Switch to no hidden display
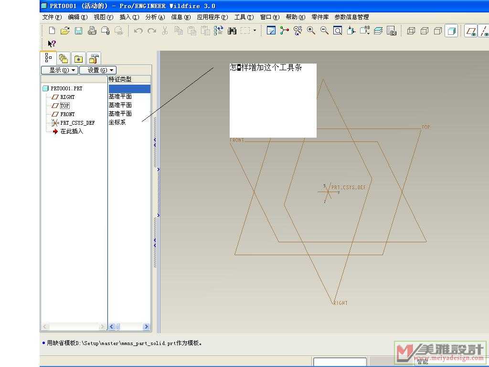The width and height of the screenshot is (489, 367). (438, 31)
